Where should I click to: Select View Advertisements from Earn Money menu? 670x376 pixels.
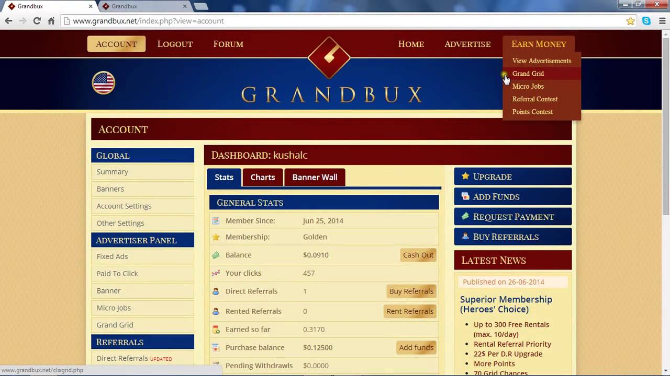pyautogui.click(x=542, y=61)
